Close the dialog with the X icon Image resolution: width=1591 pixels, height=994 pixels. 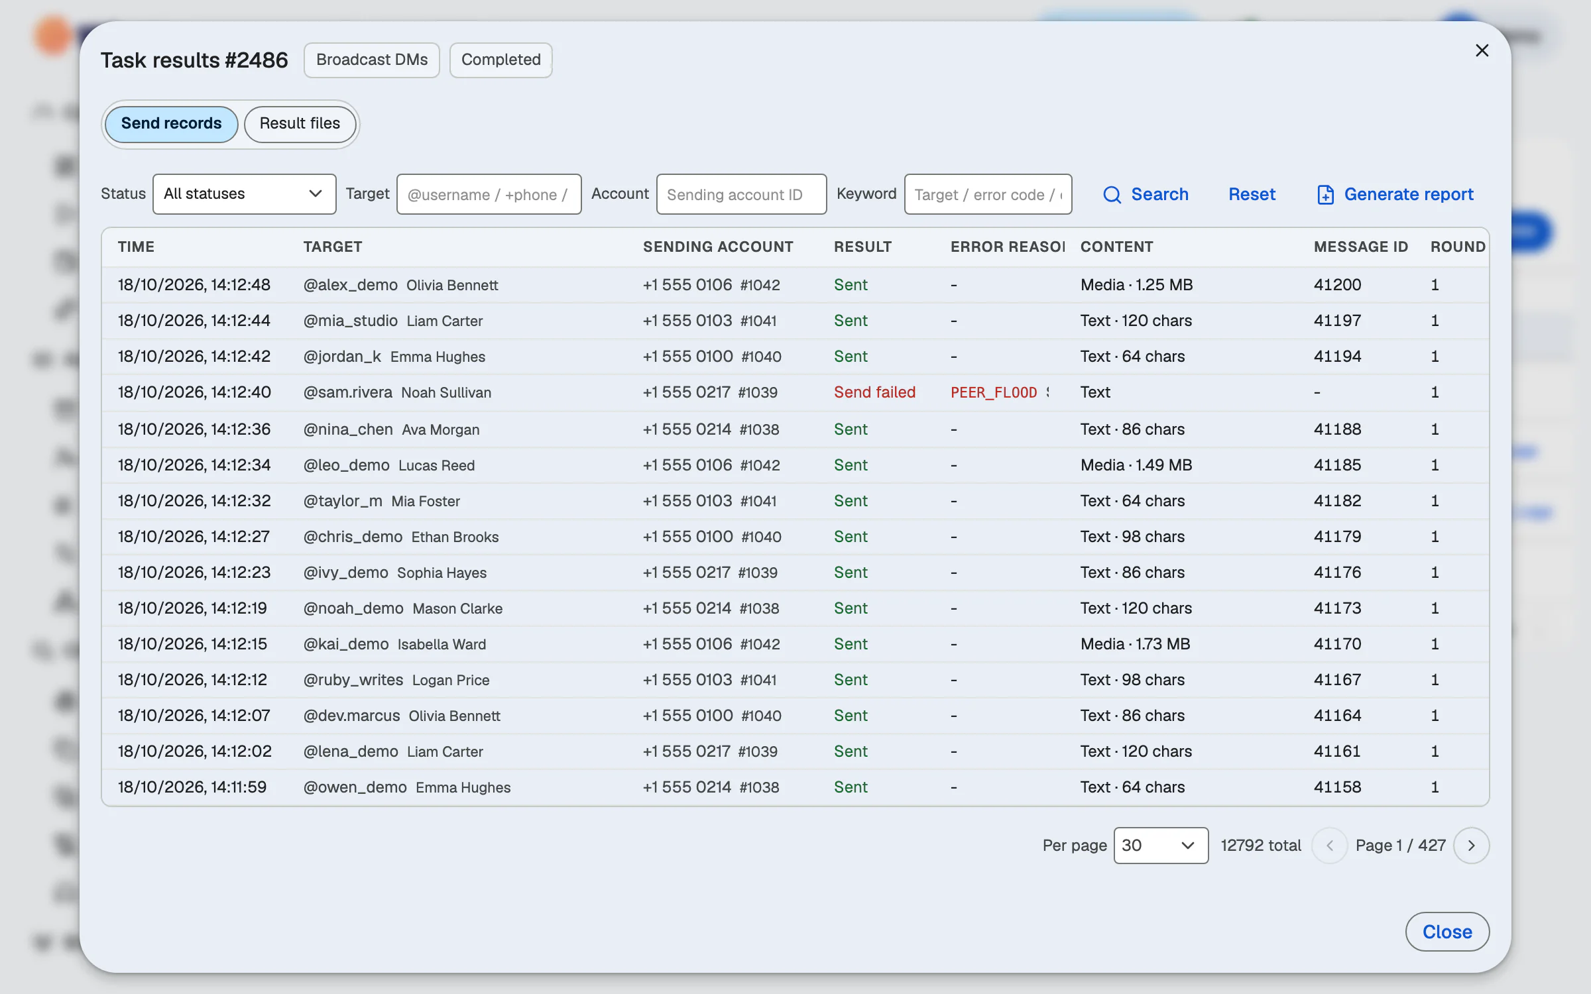(x=1482, y=50)
